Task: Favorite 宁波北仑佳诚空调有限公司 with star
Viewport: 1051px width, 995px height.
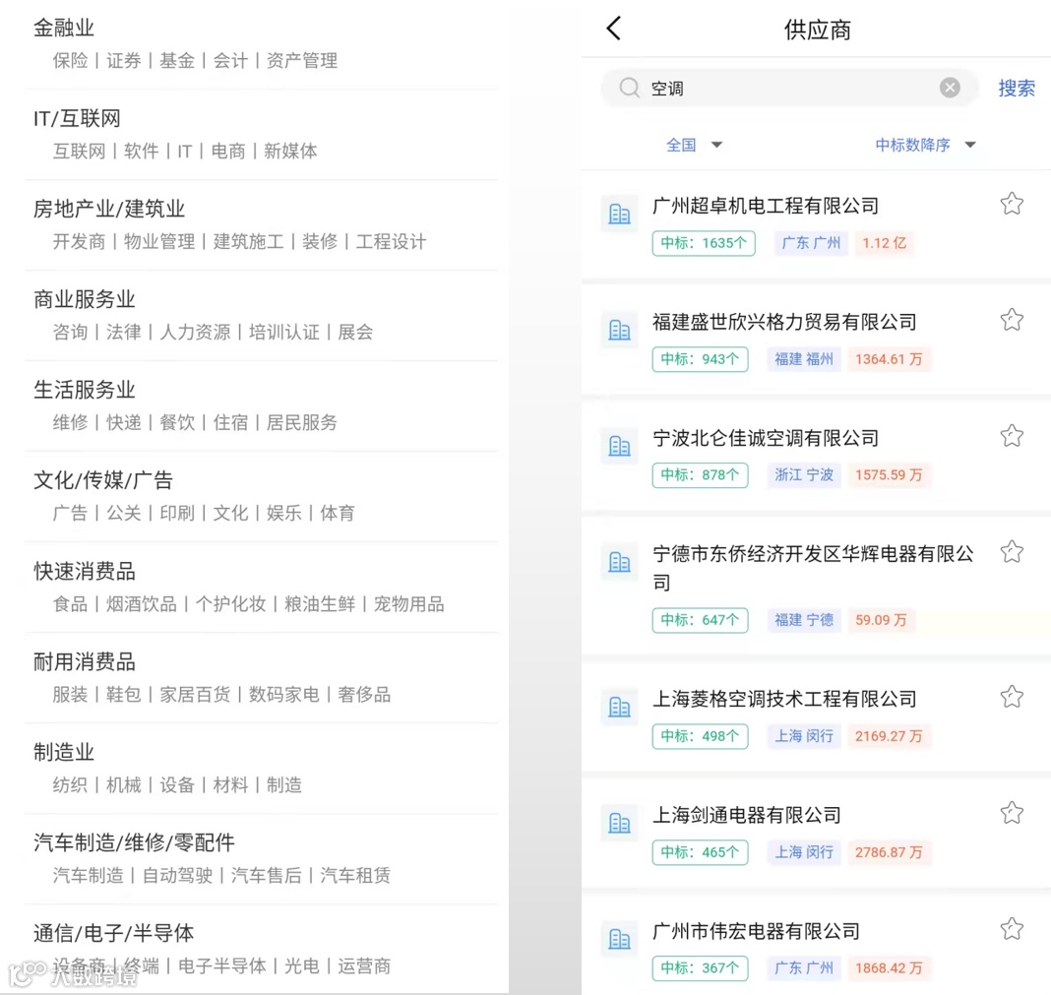Action: coord(1012,436)
